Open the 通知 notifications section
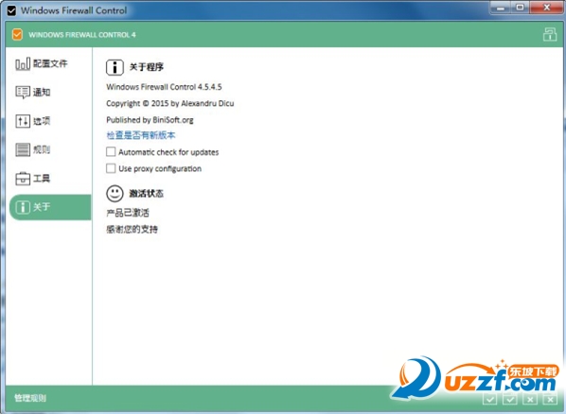566x414 pixels. [x=33, y=93]
